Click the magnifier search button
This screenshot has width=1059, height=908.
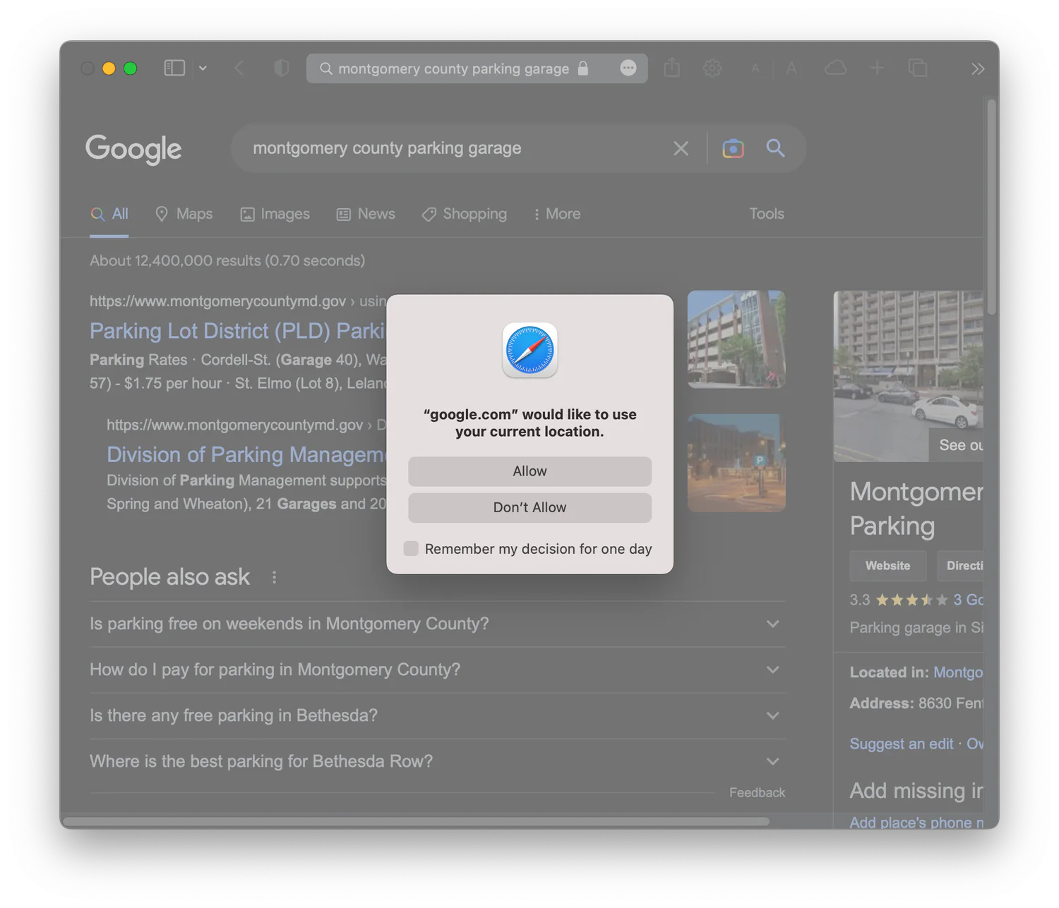(775, 148)
